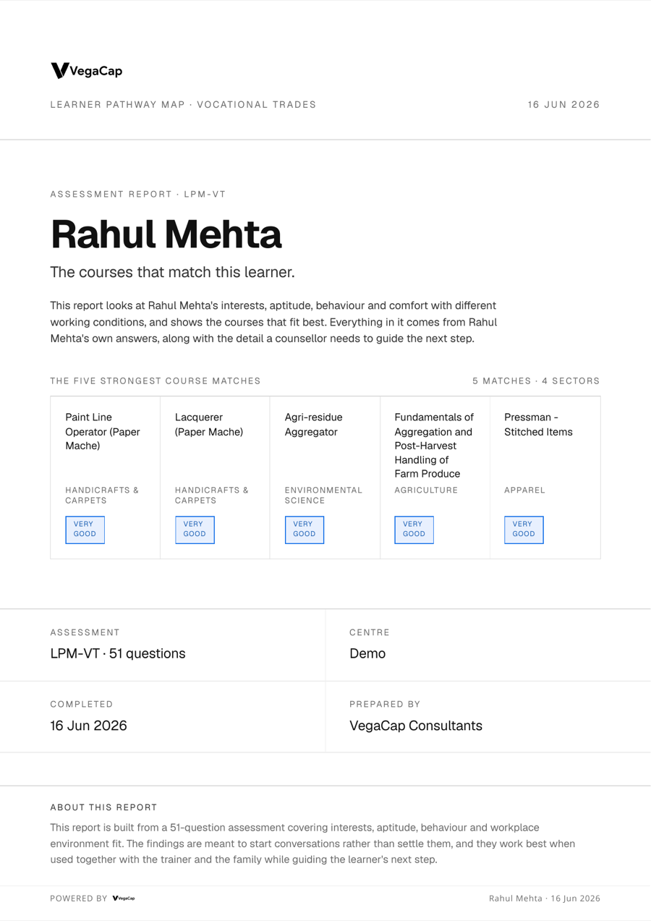This screenshot has width=651, height=921.
Task: Click the VegaCap logo in the header
Action: [x=86, y=70]
